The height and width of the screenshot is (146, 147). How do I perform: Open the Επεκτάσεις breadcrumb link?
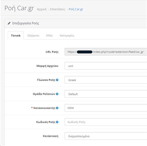tap(58, 9)
